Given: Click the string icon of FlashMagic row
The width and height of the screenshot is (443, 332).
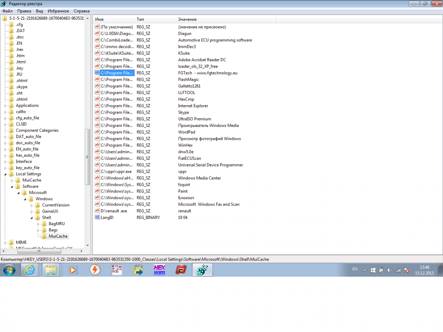Looking at the screenshot, I should point(97,79).
